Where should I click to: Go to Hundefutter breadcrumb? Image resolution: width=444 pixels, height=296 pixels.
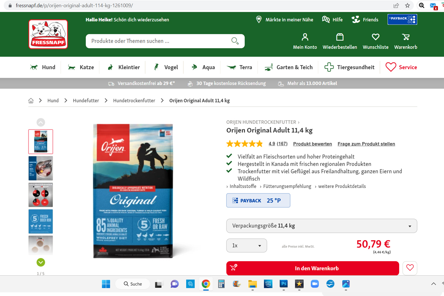pos(86,101)
